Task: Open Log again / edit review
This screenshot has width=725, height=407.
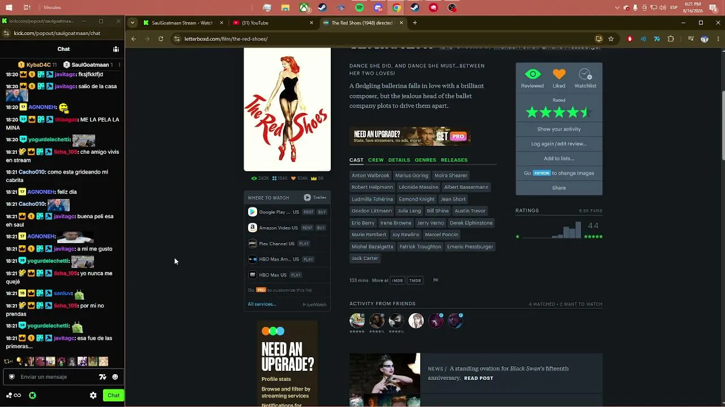Action: pos(559,144)
